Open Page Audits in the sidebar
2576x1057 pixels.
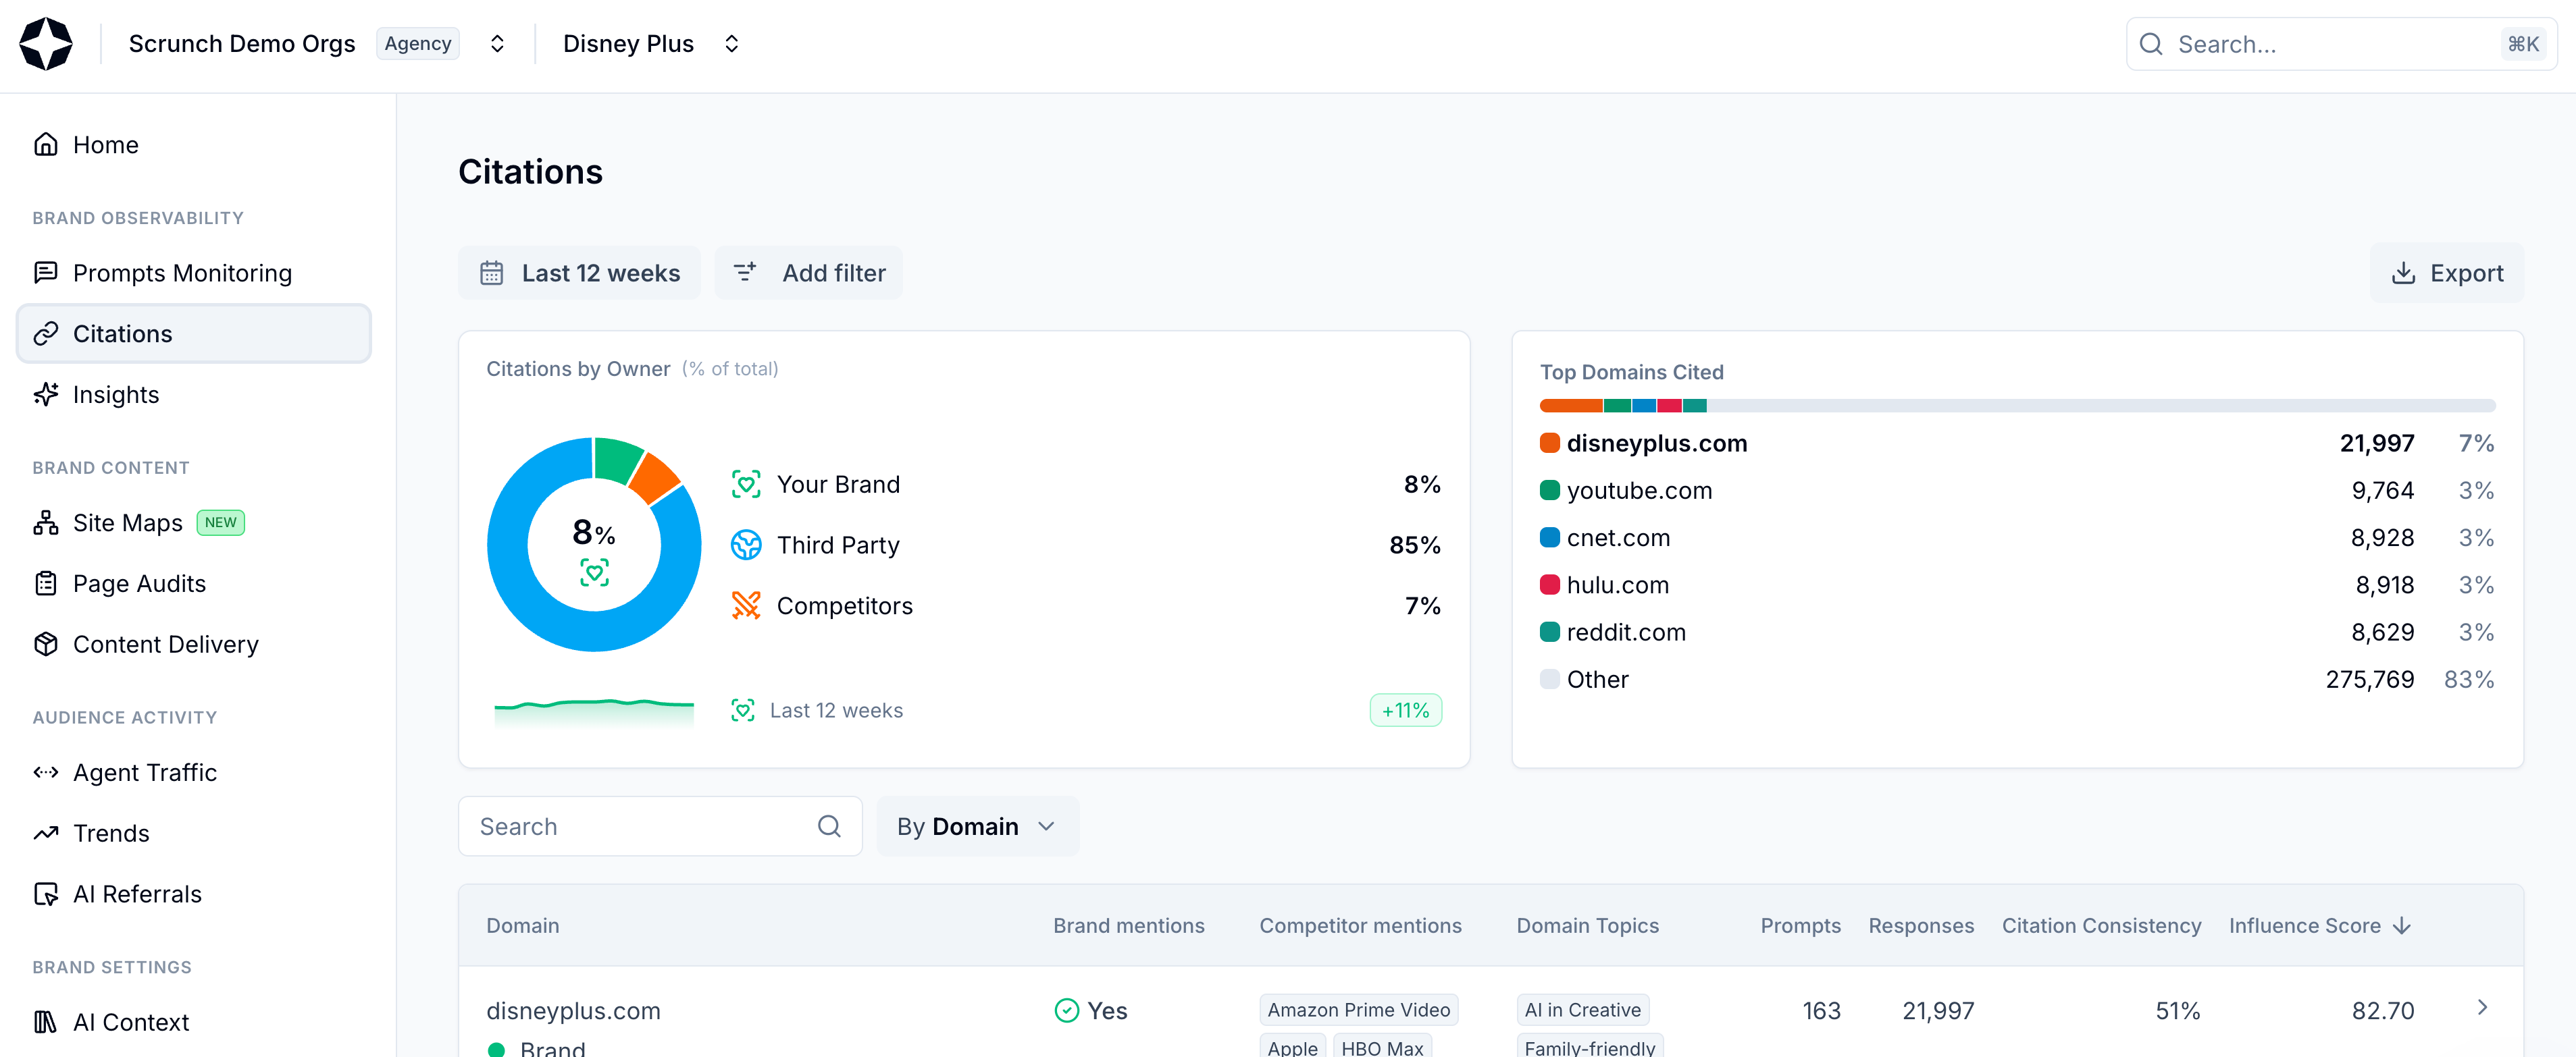point(139,583)
